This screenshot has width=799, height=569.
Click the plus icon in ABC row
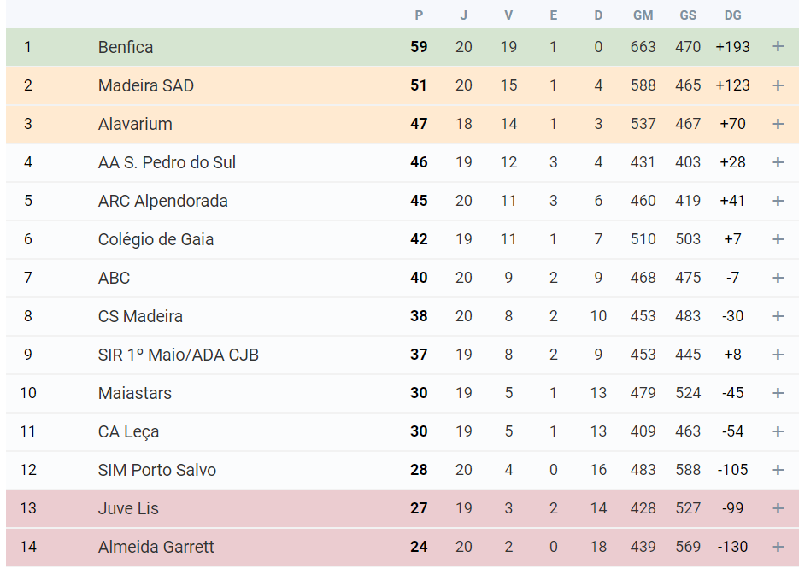[x=778, y=278]
